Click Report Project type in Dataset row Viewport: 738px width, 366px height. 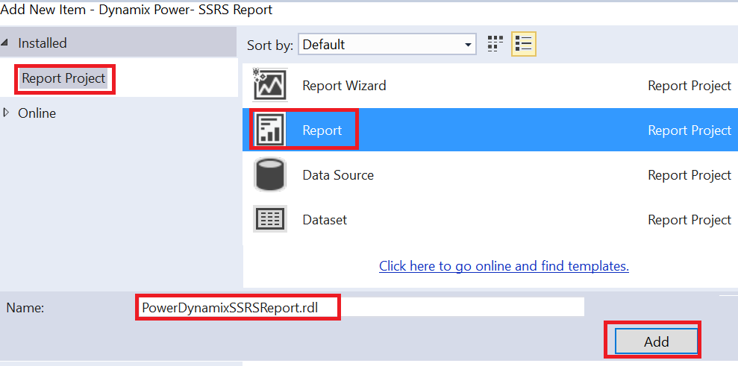pyautogui.click(x=689, y=219)
